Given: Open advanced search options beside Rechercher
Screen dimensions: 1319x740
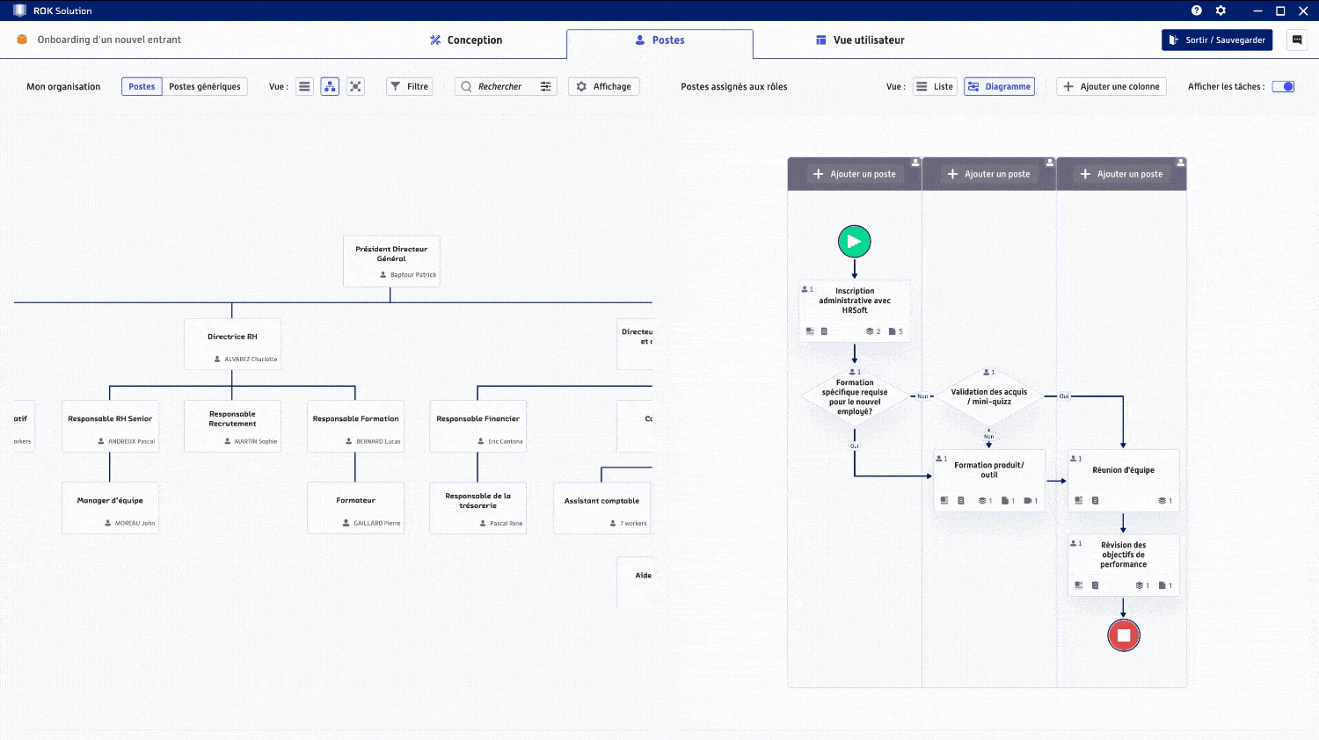Looking at the screenshot, I should pos(545,86).
